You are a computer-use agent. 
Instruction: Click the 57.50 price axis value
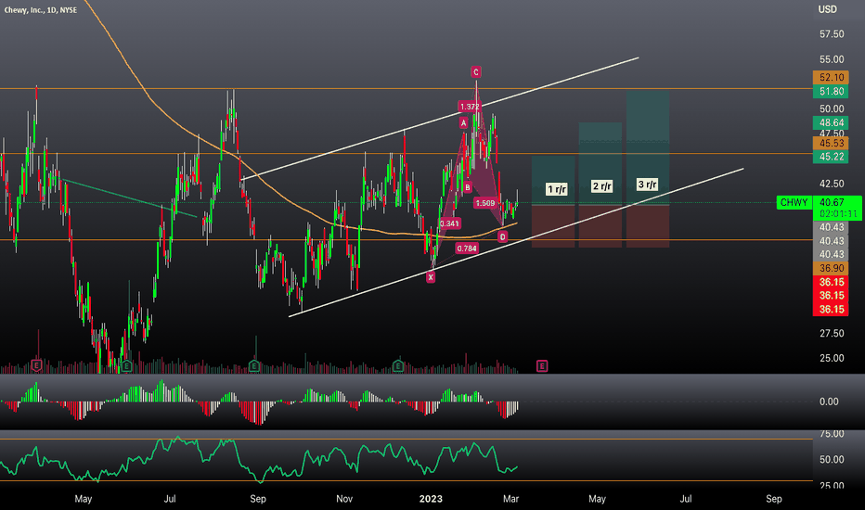pyautogui.click(x=832, y=34)
